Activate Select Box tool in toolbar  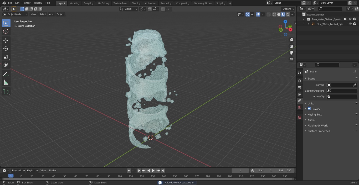click(6, 23)
